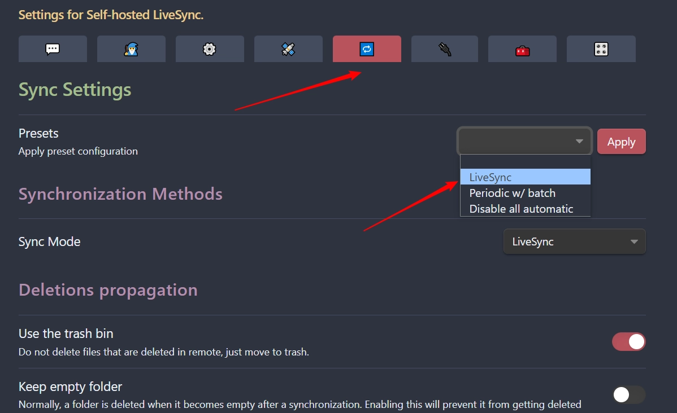The image size is (677, 413).
Task: Open the gear general settings tab
Action: coord(210,49)
